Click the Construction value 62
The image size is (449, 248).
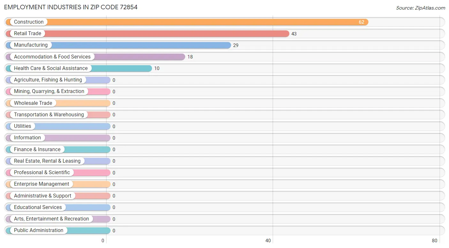pyautogui.click(x=361, y=22)
